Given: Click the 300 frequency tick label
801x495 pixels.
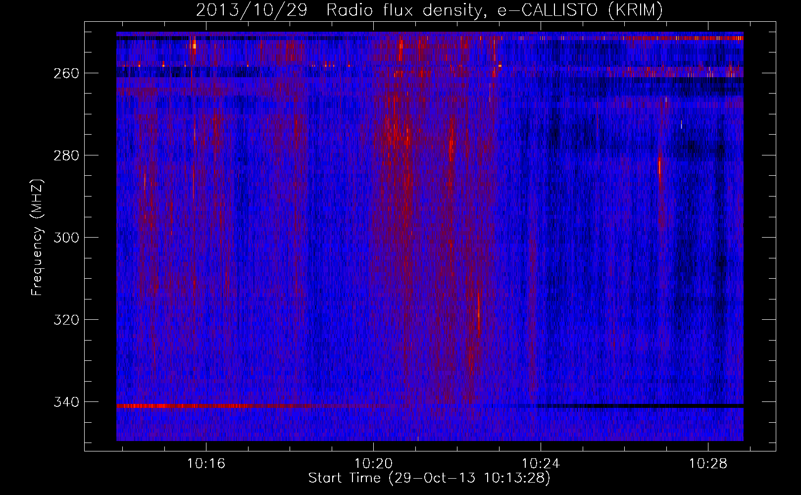Looking at the screenshot, I should pyautogui.click(x=66, y=238).
